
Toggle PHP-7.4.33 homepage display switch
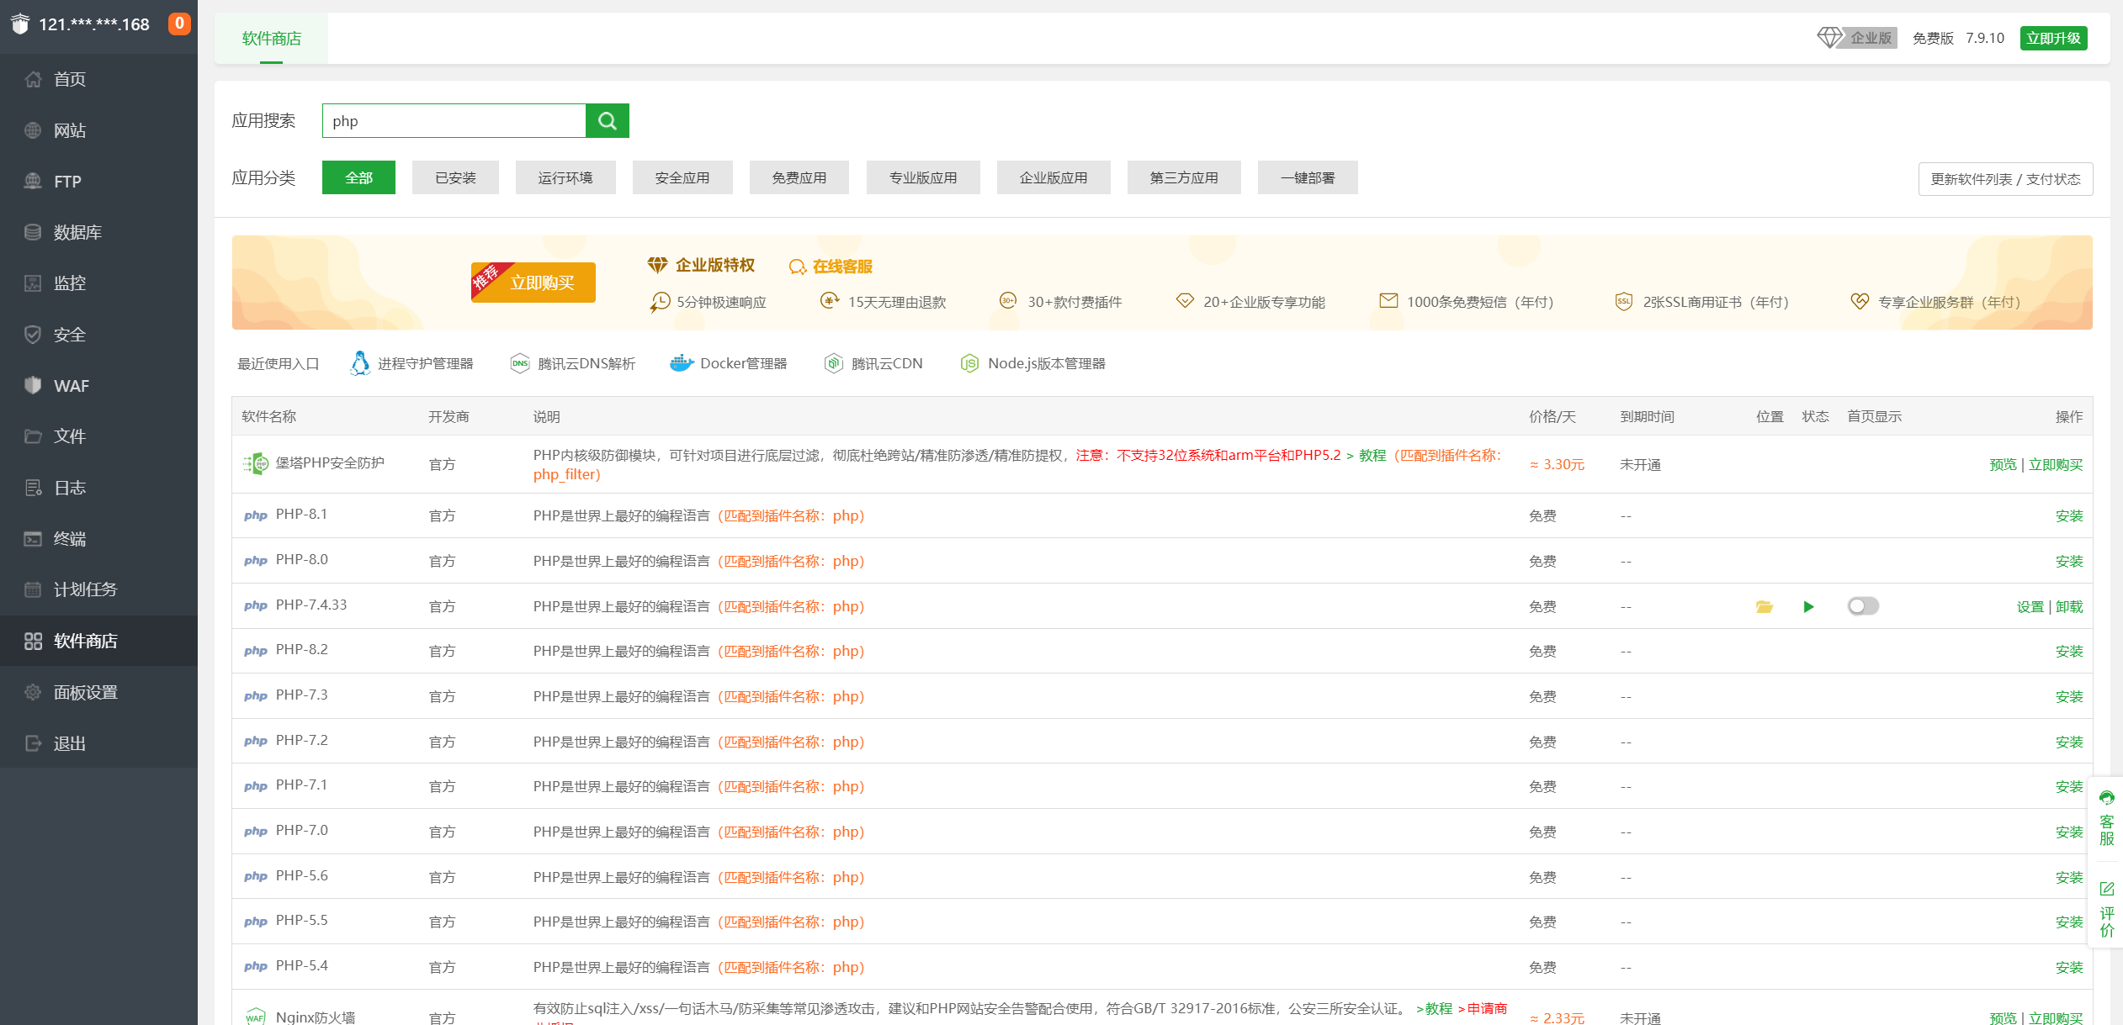pos(1863,606)
